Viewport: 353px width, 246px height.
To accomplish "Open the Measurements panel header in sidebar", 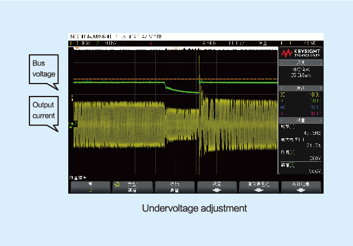I will (301, 120).
